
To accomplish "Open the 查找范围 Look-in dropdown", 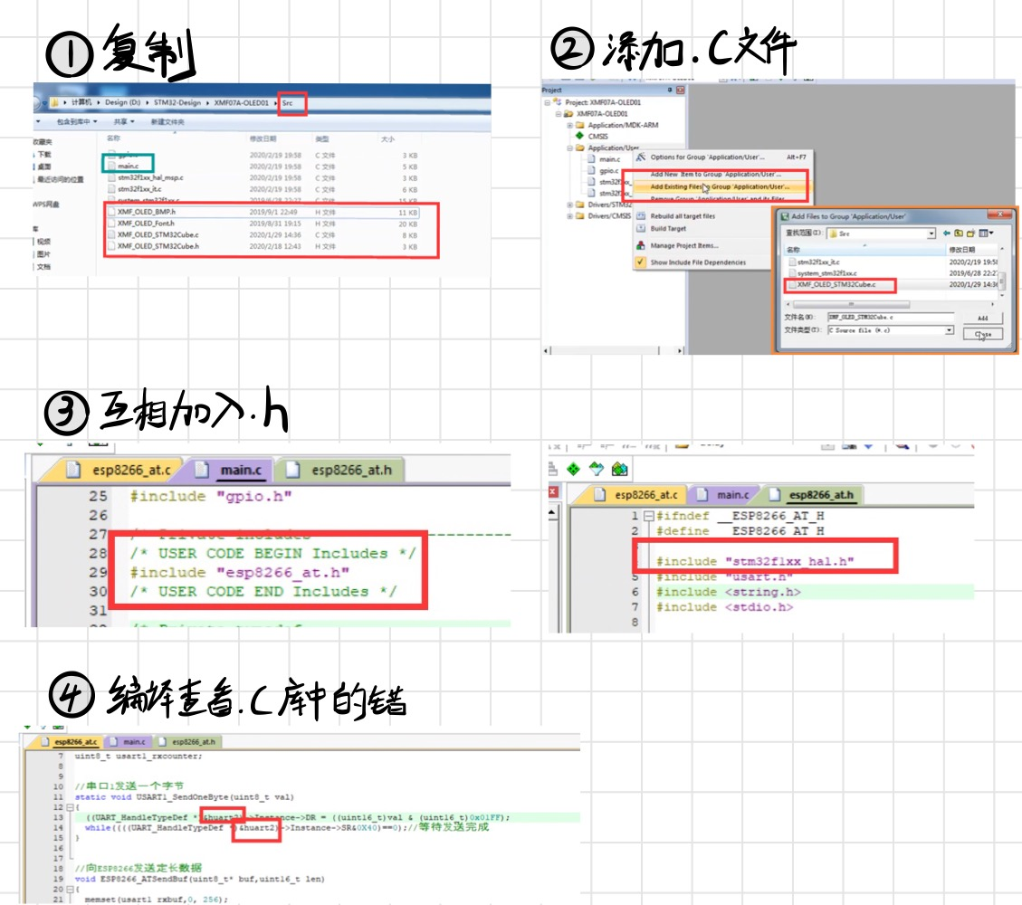I will coord(931,233).
